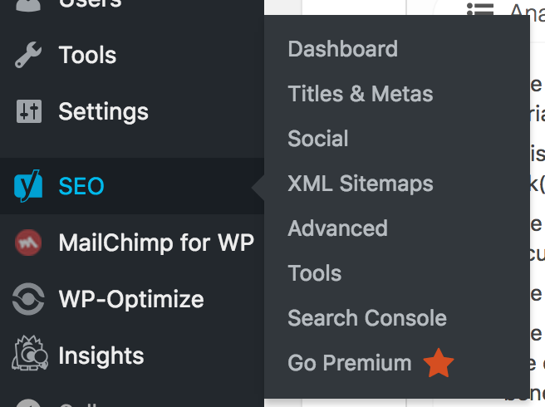This screenshot has width=545, height=407.
Task: Open the Social submenu entry
Action: coord(318,139)
